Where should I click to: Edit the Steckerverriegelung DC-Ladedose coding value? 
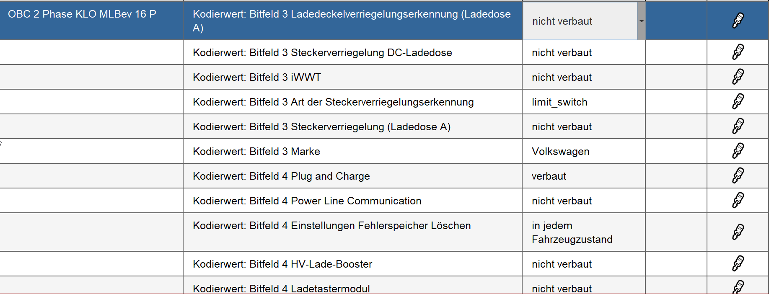[738, 52]
